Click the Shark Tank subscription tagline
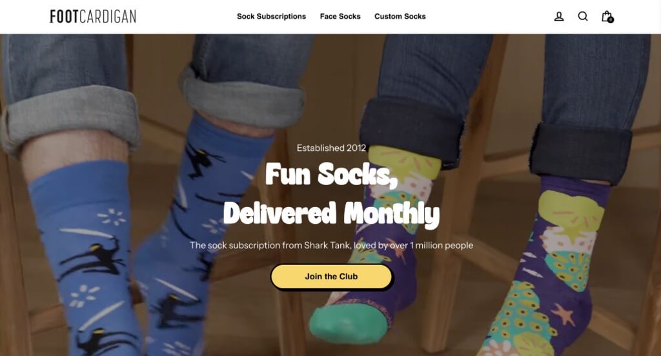Viewport: 661px width, 356px height. (331, 245)
